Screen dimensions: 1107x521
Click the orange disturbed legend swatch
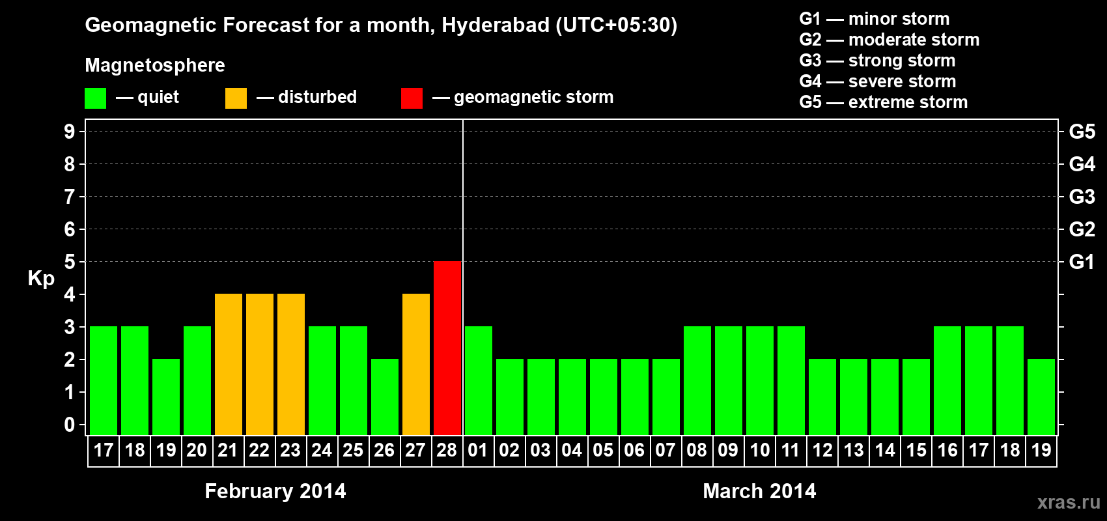point(236,98)
